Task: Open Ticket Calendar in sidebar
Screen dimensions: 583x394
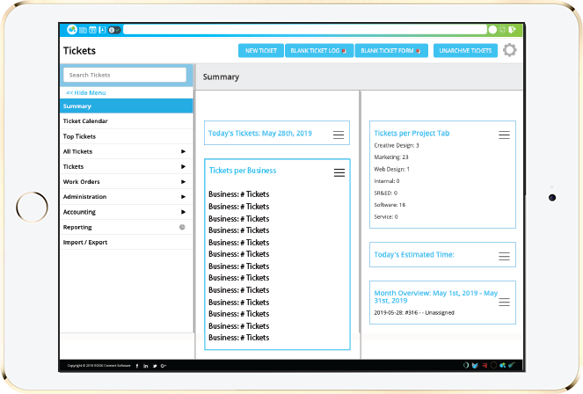Action: 127,121
